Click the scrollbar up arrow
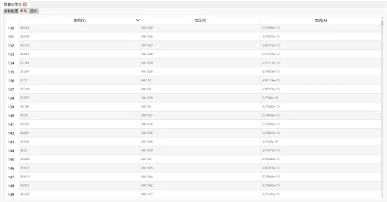The width and height of the screenshot is (387, 202). (382, 17)
